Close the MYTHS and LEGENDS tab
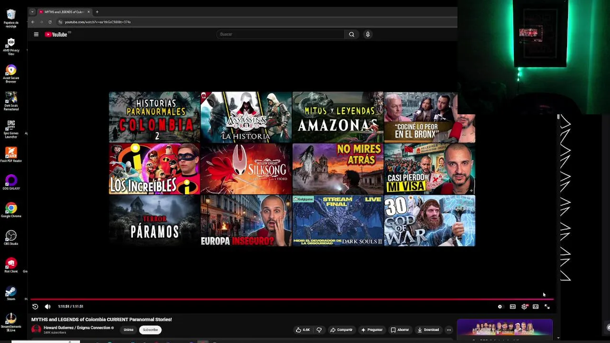The width and height of the screenshot is (610, 343). 88,11
